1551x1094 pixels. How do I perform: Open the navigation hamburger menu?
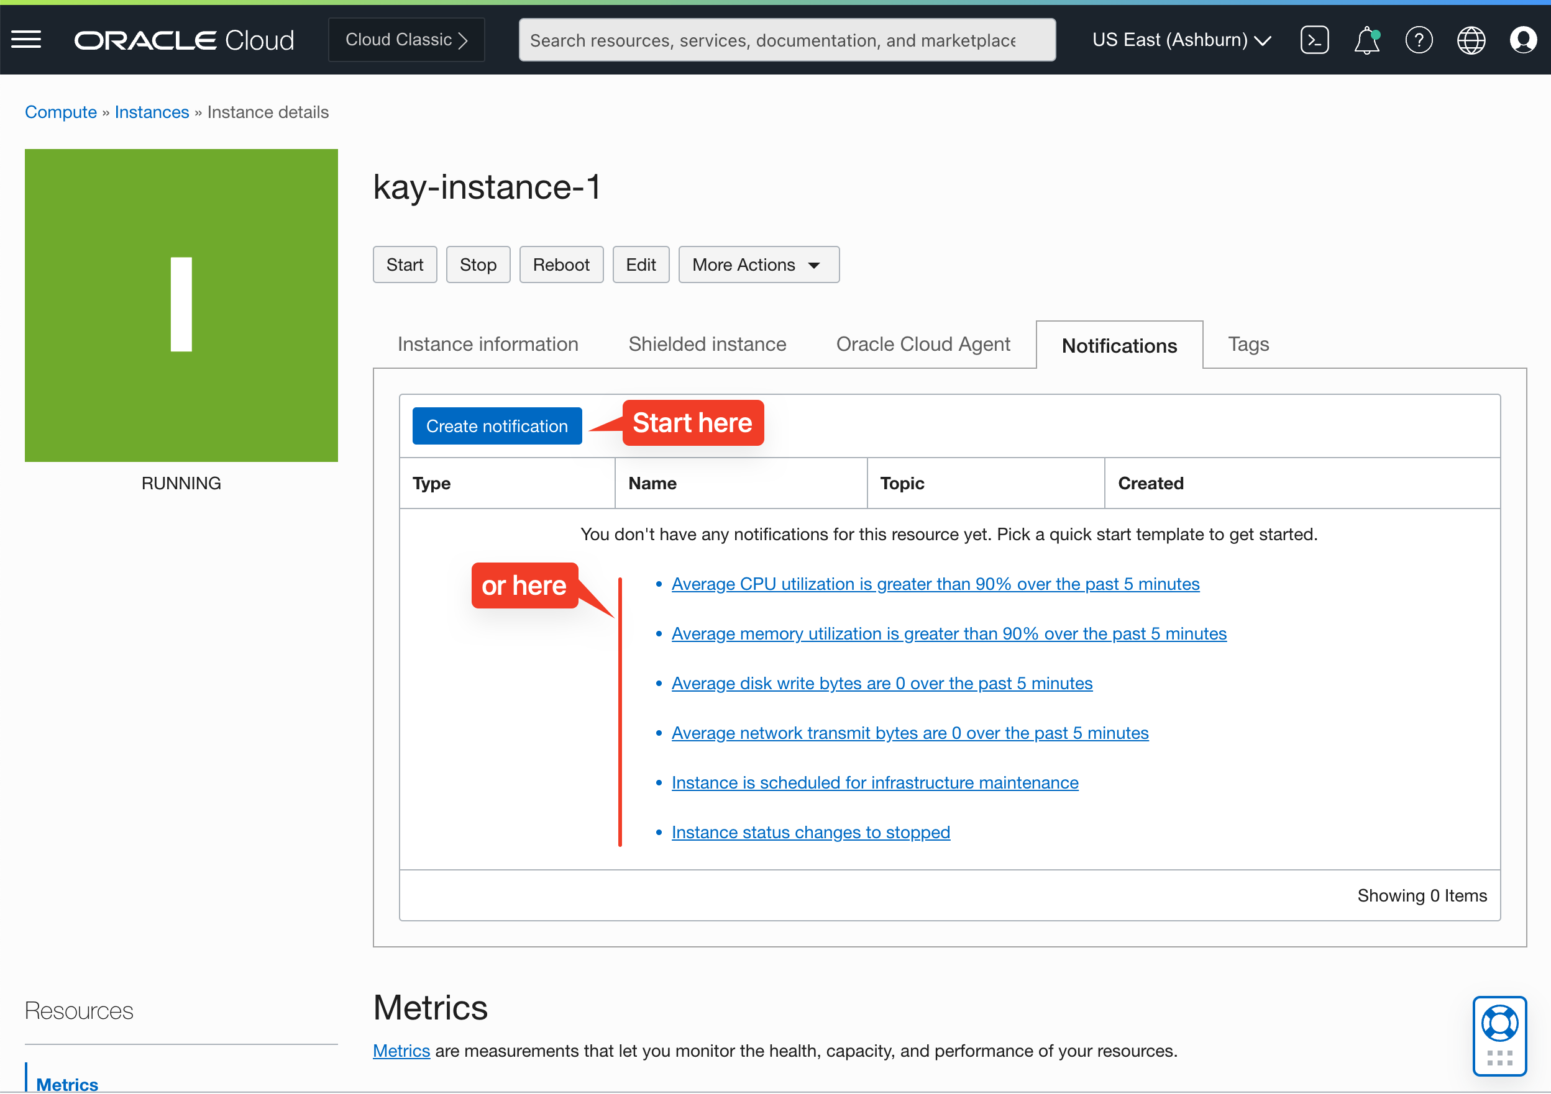pos(26,39)
